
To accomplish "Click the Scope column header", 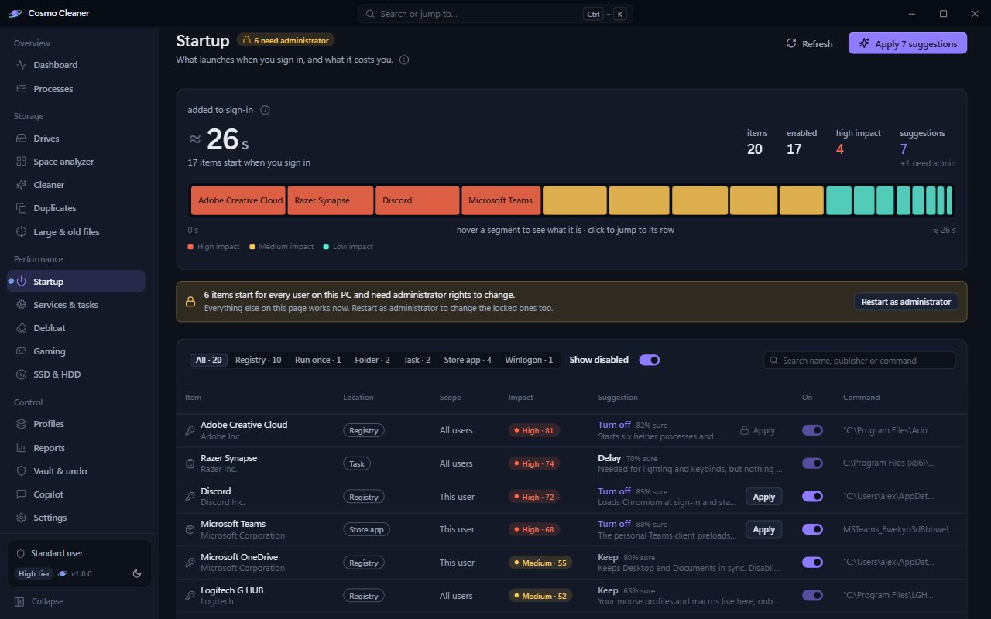I will pyautogui.click(x=450, y=398).
